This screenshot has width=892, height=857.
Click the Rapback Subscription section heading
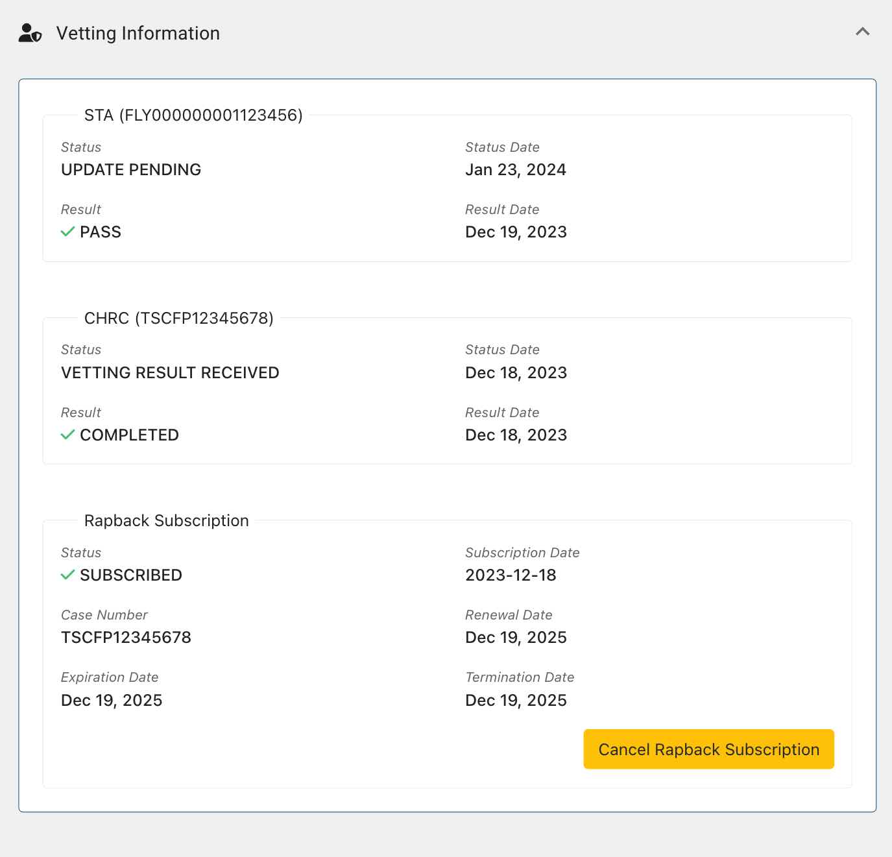pyautogui.click(x=166, y=521)
